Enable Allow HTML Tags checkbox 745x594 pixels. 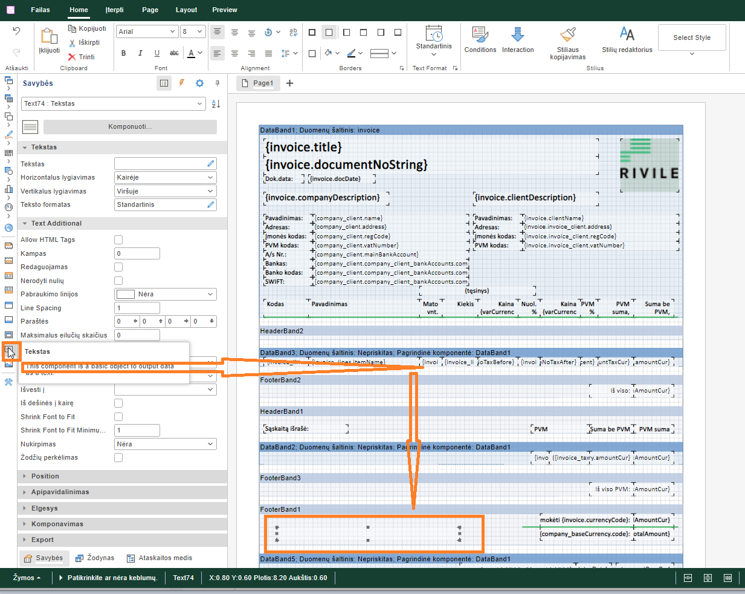(x=118, y=240)
